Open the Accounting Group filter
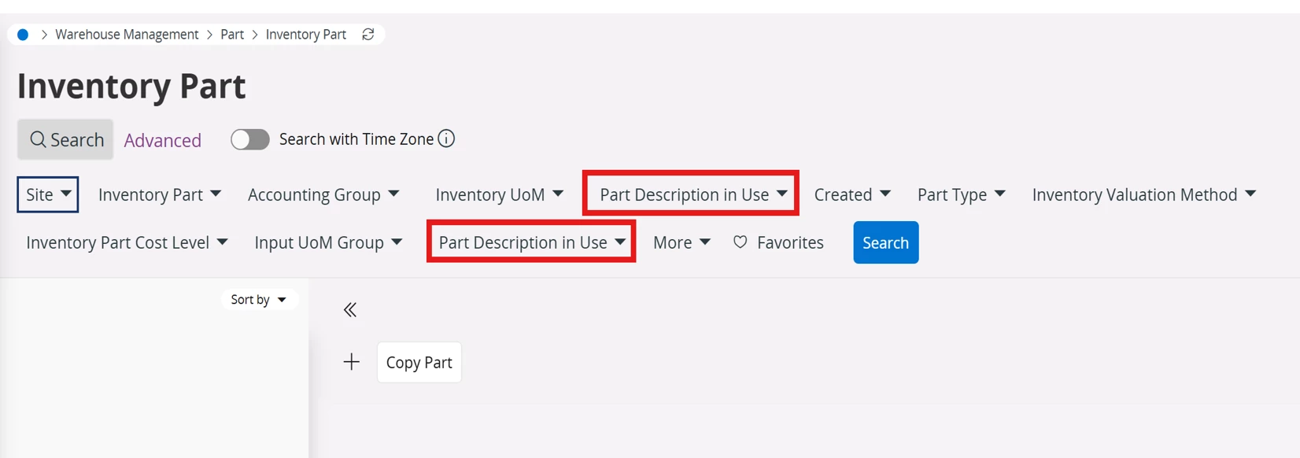 (x=323, y=194)
